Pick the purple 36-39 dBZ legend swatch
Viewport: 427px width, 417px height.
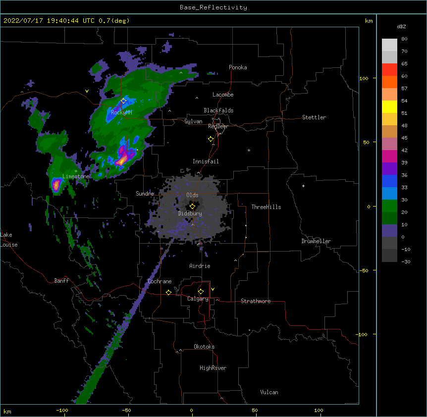(389, 169)
